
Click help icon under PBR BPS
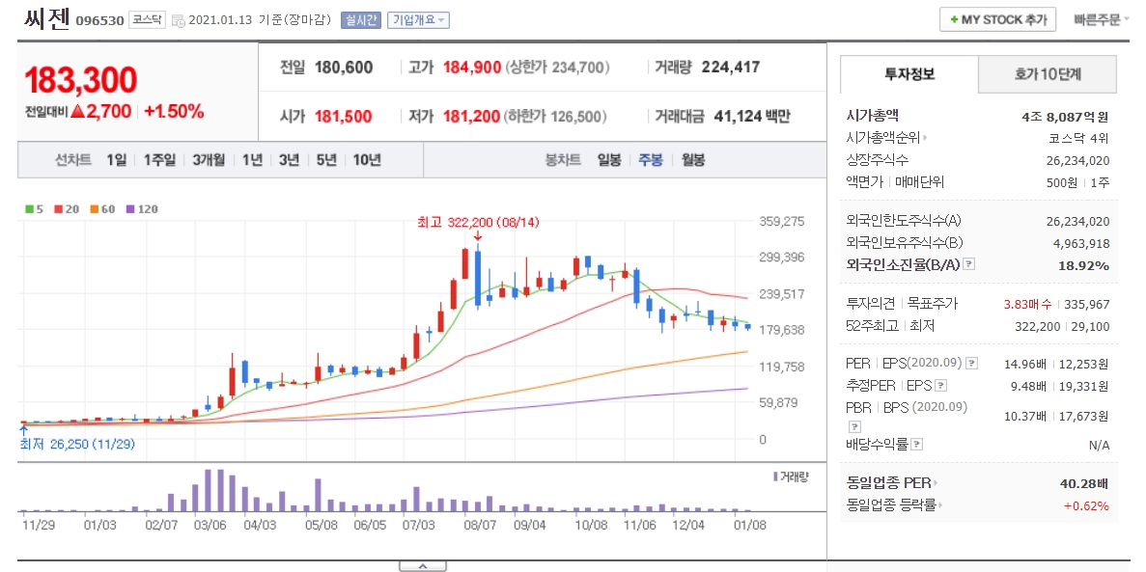click(854, 426)
